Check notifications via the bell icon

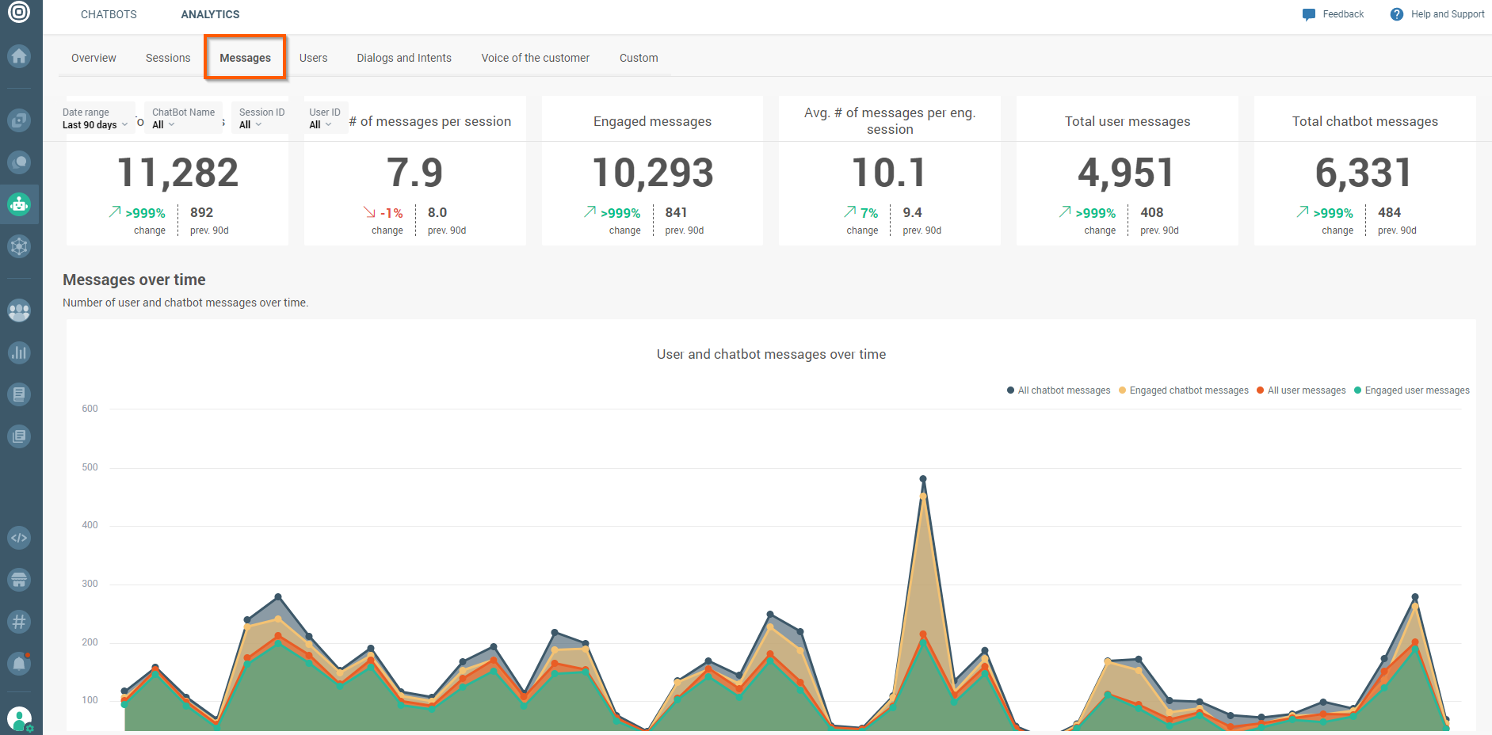(19, 664)
